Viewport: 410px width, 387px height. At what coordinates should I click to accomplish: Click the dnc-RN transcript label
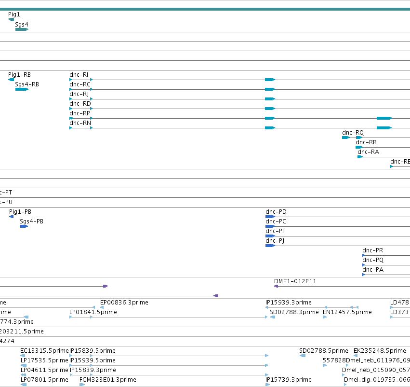pos(80,123)
